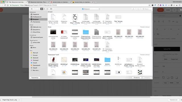Open the downloaded Finger-Drag png in downloads bar
Image resolution: width=182 pixels, height=102 pixels.
point(9,100)
